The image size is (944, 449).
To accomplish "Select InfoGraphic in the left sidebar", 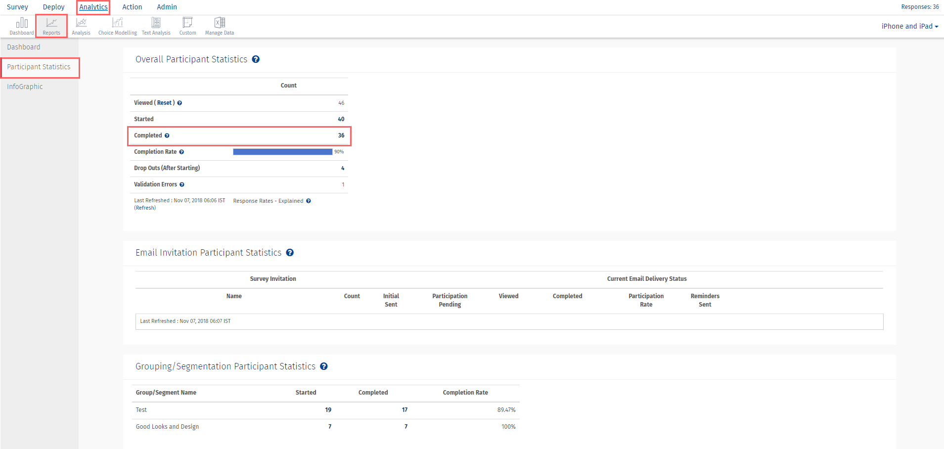I will tap(25, 87).
